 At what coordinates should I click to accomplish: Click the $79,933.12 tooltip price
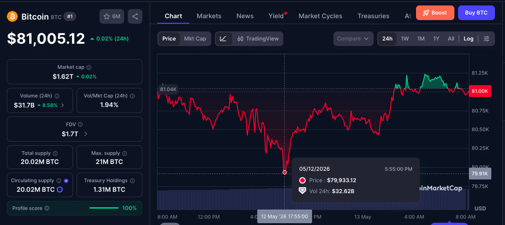341,180
